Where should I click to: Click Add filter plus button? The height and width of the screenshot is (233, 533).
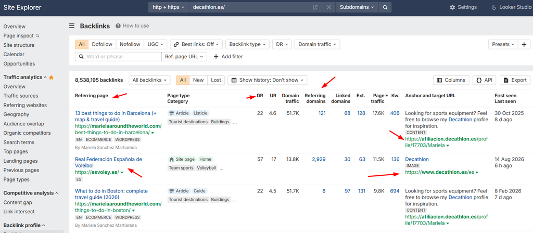(228, 57)
